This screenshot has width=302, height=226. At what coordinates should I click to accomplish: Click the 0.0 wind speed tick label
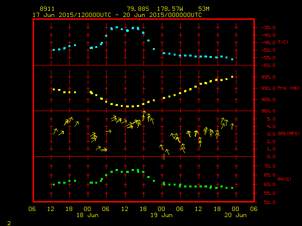pyautogui.click(x=271, y=157)
